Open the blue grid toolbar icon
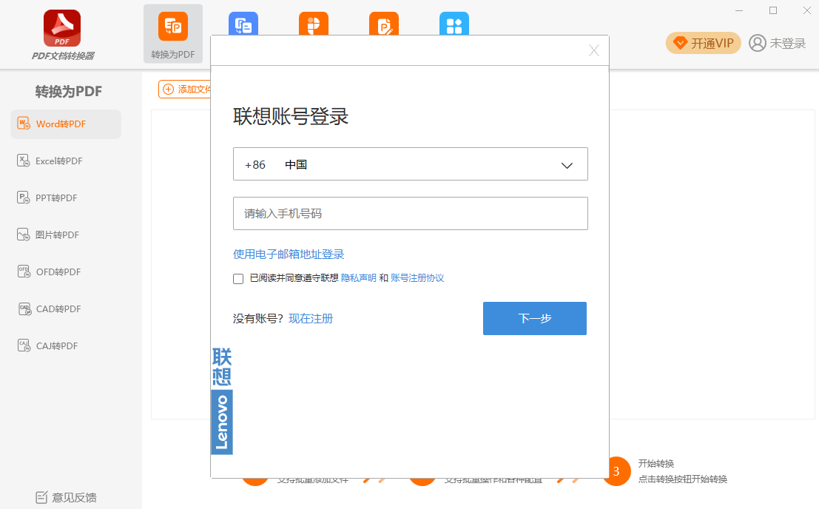The width and height of the screenshot is (819, 509). [454, 24]
